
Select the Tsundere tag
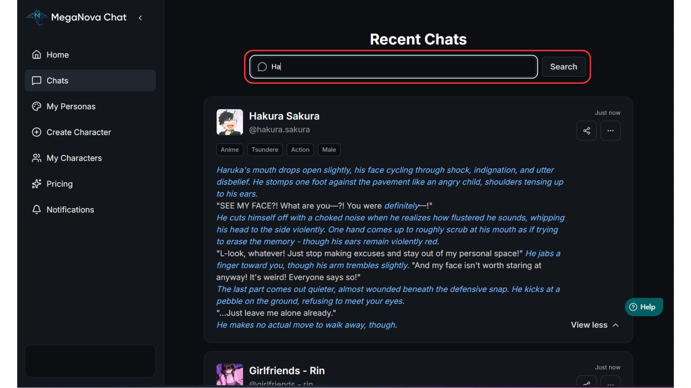(265, 150)
